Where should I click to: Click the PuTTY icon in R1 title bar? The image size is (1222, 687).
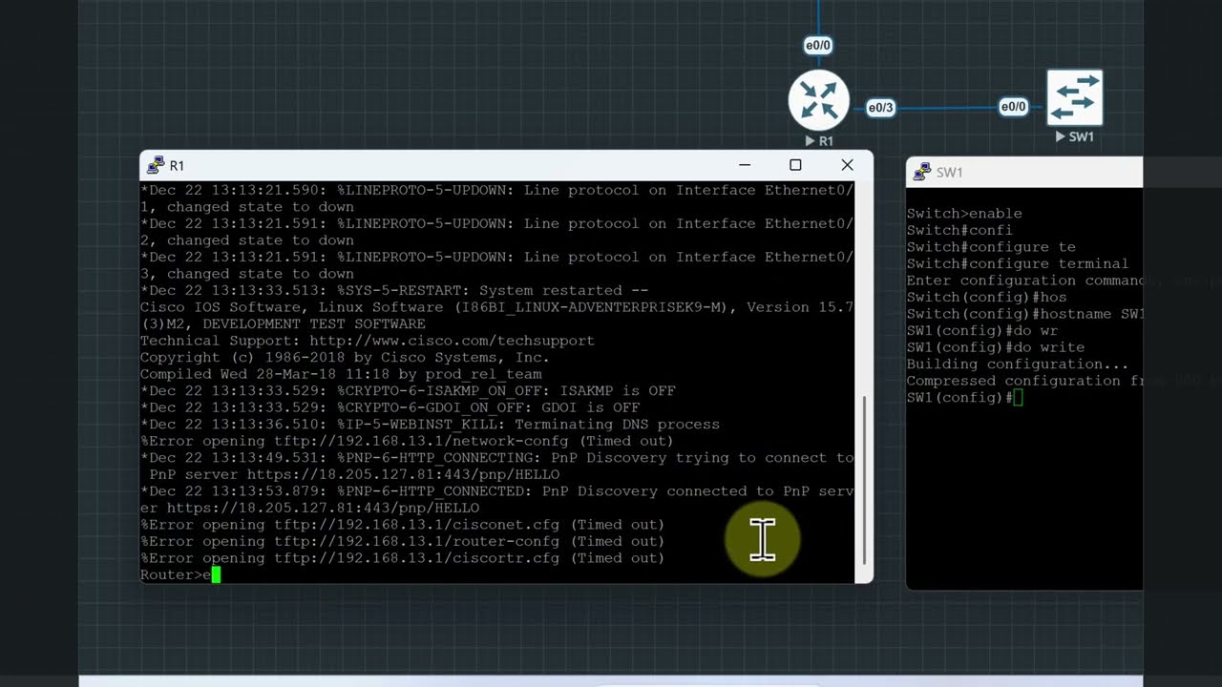tap(155, 165)
